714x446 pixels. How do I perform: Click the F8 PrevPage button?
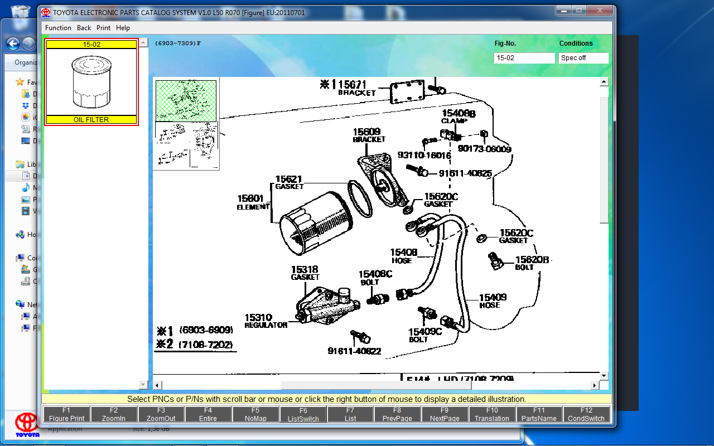tap(397, 414)
